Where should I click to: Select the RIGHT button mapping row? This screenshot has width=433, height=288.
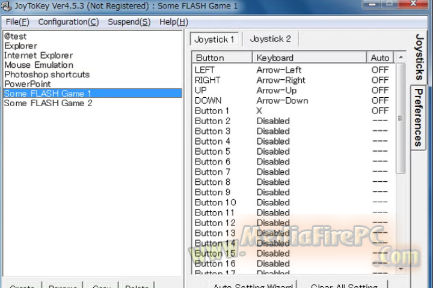tap(294, 80)
